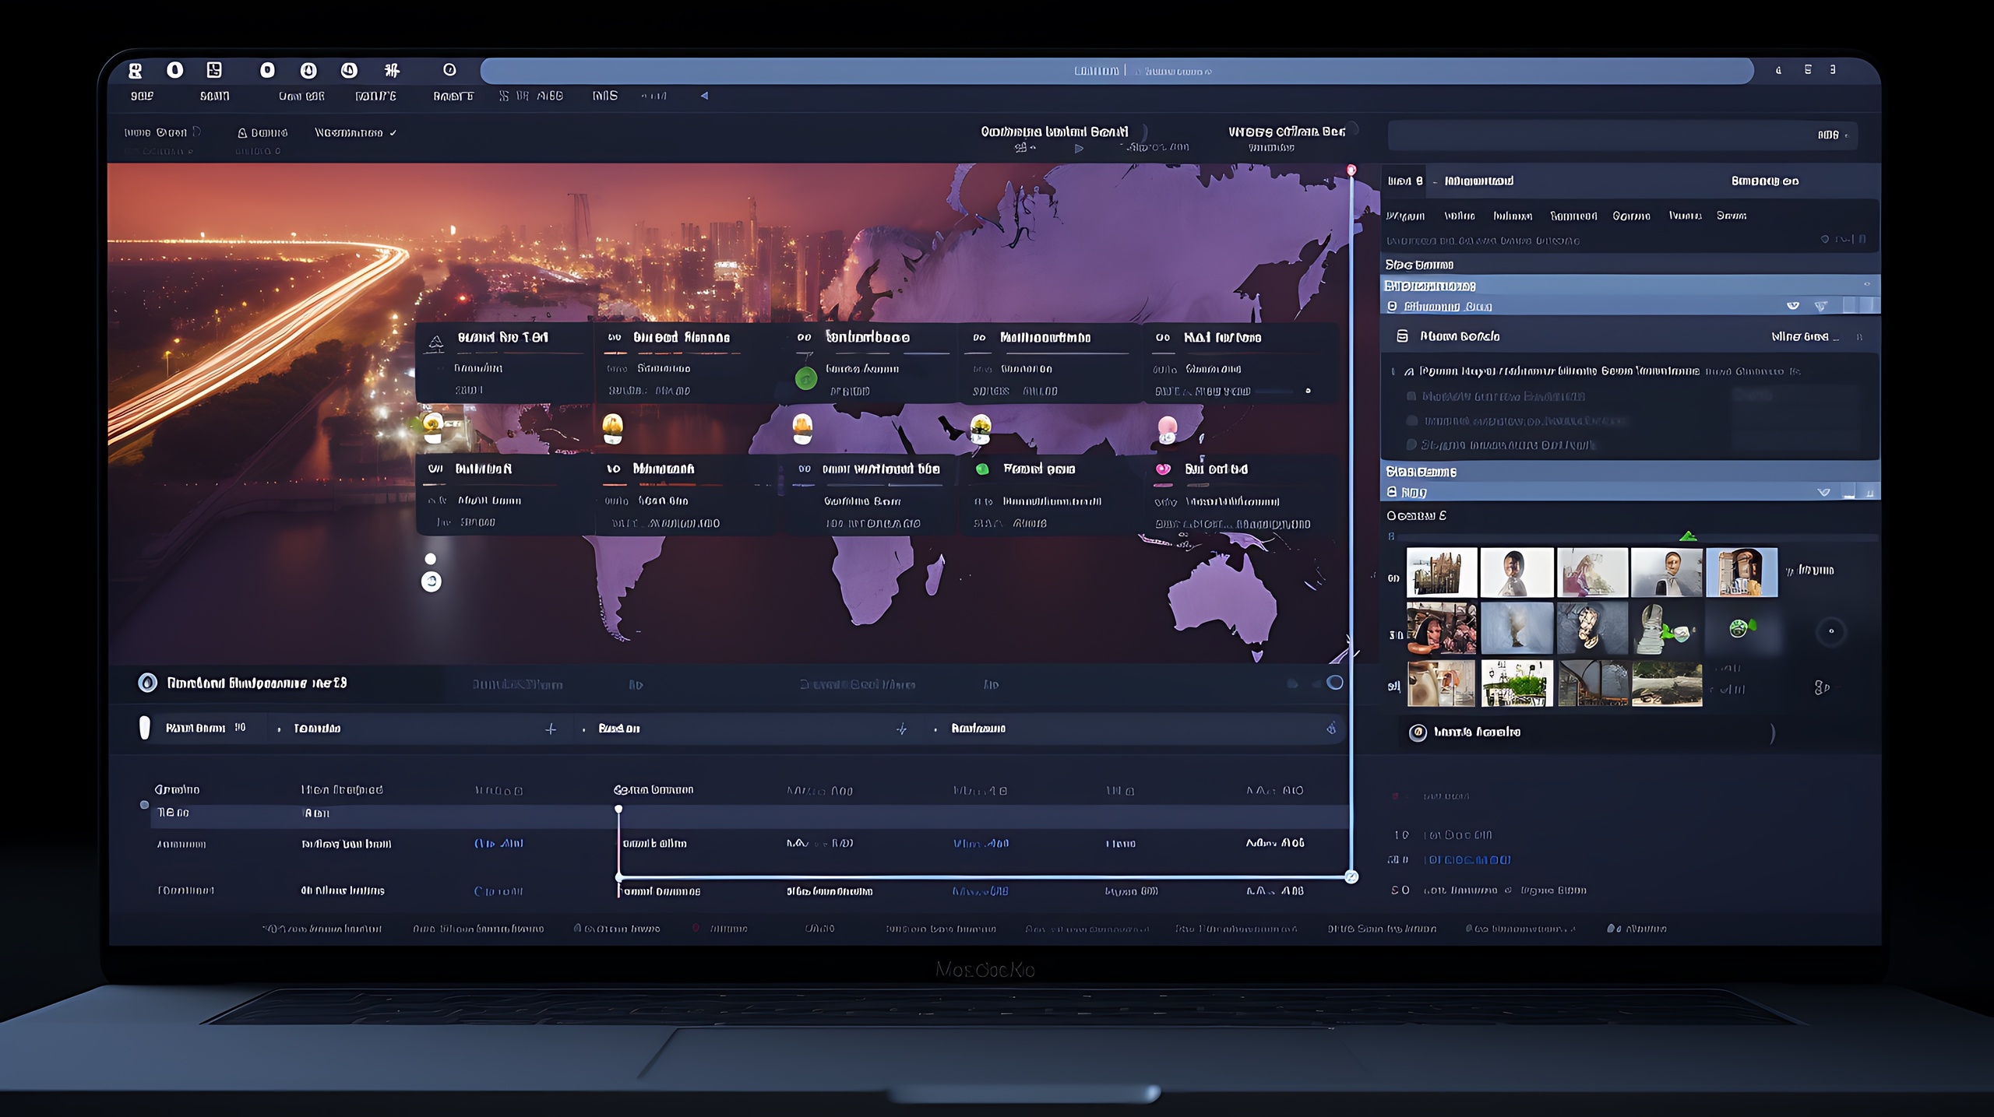Click the document icon in the right panel
This screenshot has width=1994, height=1117.
(1402, 336)
